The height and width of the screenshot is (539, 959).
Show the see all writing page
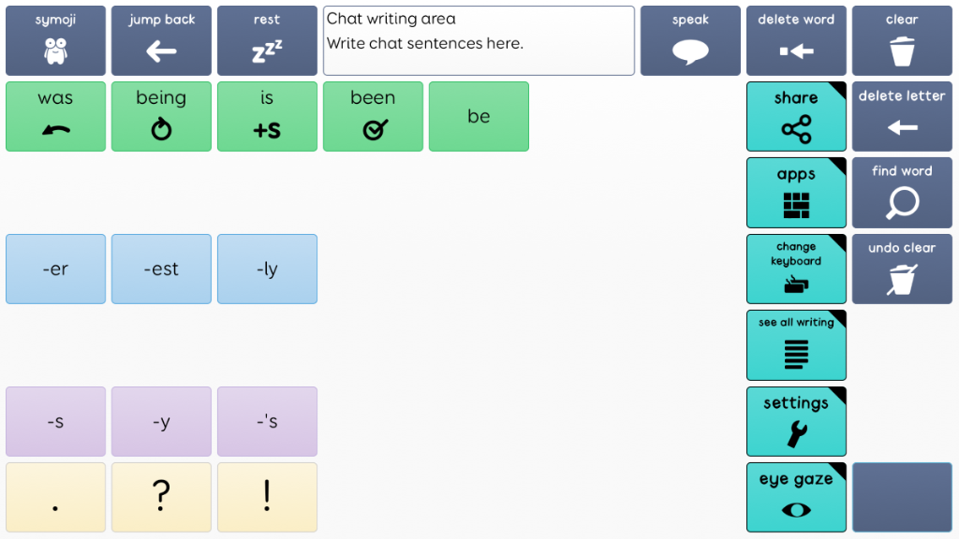point(796,345)
